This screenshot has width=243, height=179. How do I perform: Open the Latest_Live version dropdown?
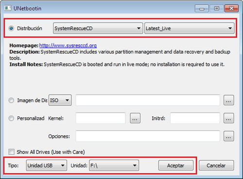click(189, 28)
